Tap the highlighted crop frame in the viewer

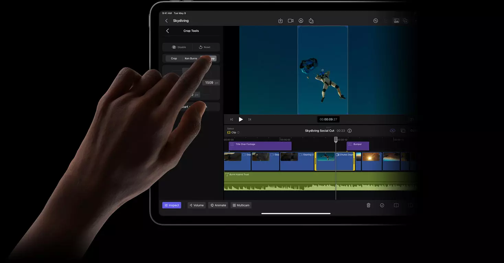click(x=323, y=70)
